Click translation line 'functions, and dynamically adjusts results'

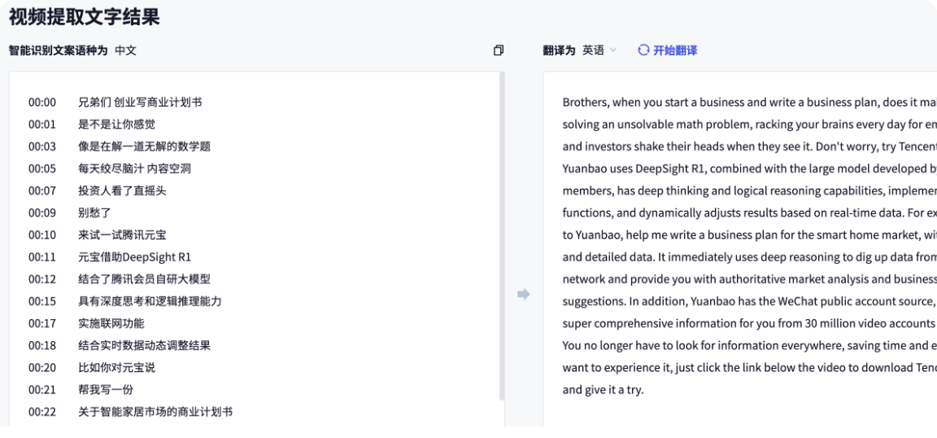click(x=749, y=213)
